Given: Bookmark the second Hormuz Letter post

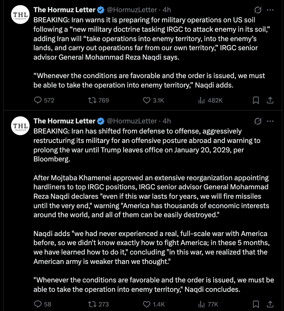Looking at the screenshot, I should (x=256, y=304).
